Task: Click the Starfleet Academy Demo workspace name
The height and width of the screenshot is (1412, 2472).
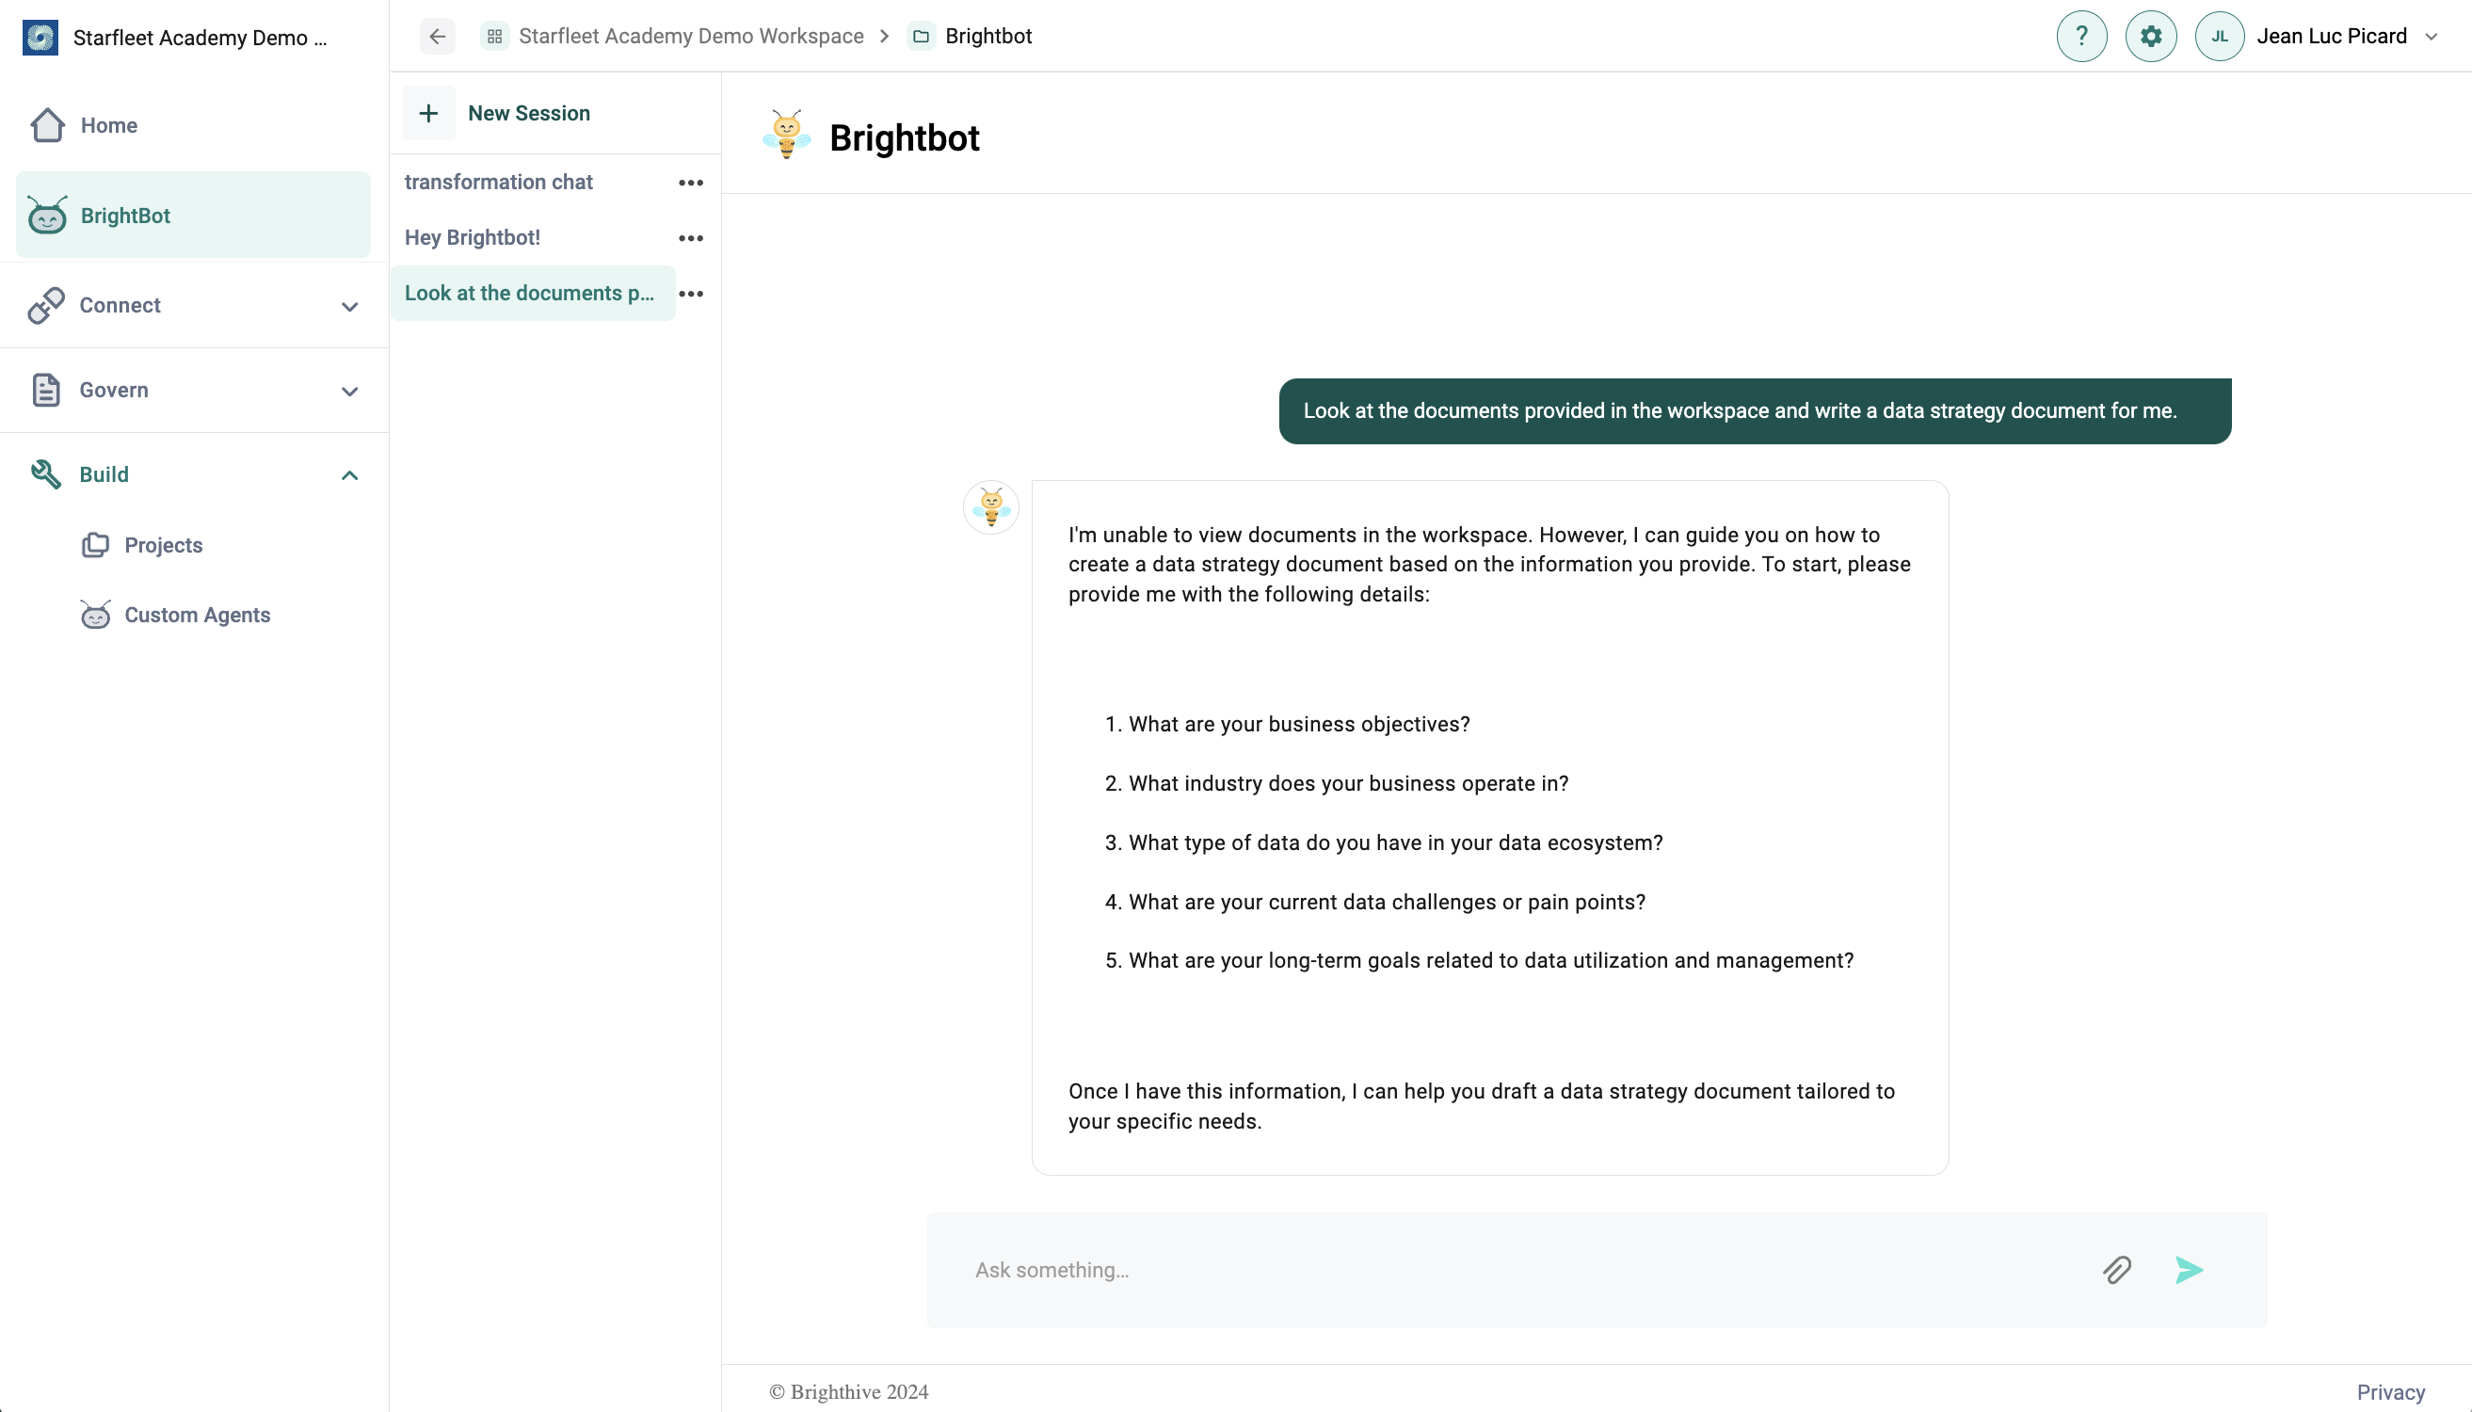Action: pyautogui.click(x=200, y=38)
